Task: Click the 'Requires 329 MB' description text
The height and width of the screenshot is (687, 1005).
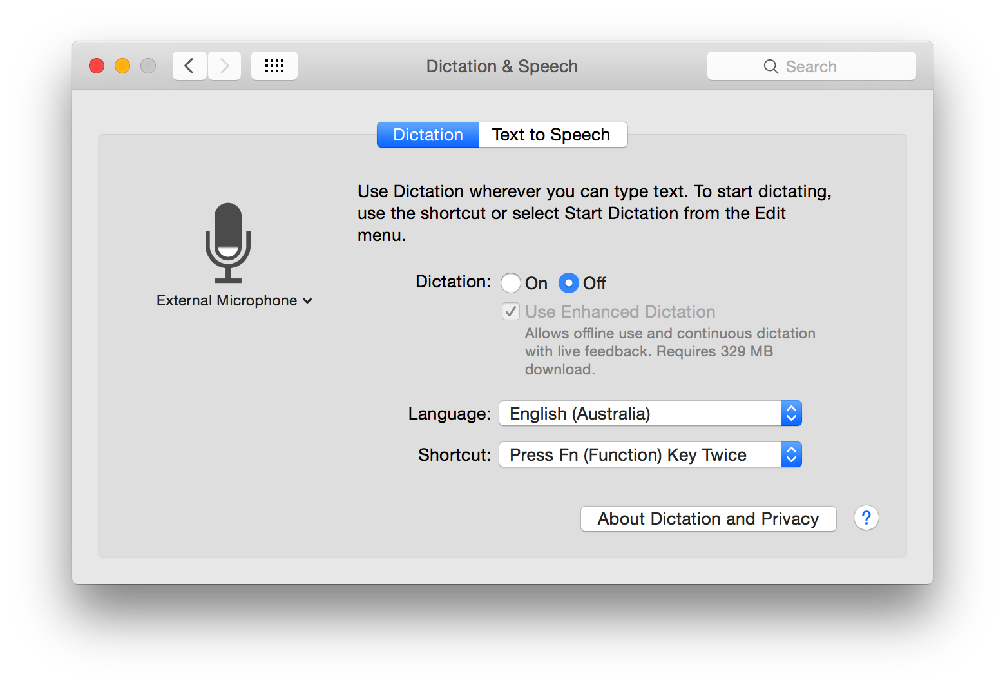Action: [x=715, y=351]
